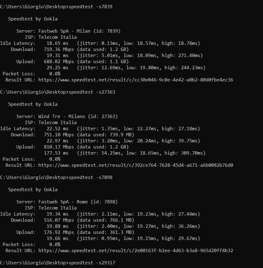263x268 pixels.
Task: Click the Wind Tre - Milano server line
Action: click(x=67, y=116)
